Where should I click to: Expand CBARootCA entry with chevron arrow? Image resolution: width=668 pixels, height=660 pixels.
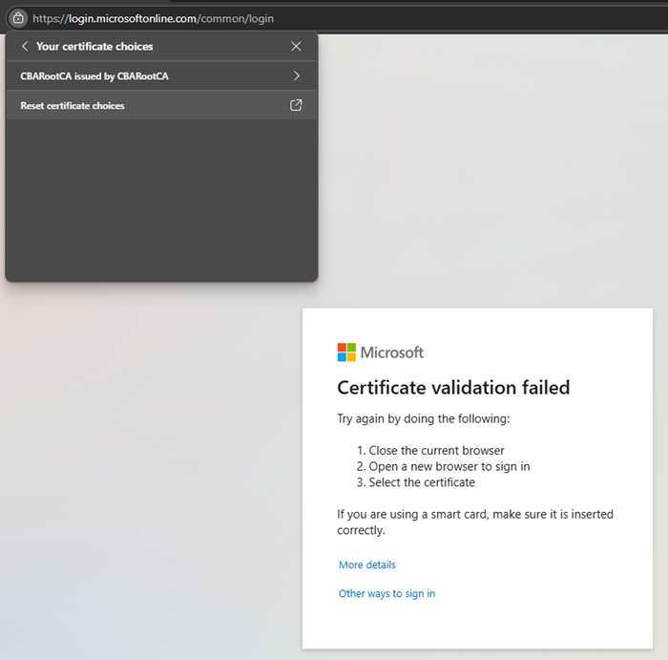(x=297, y=75)
